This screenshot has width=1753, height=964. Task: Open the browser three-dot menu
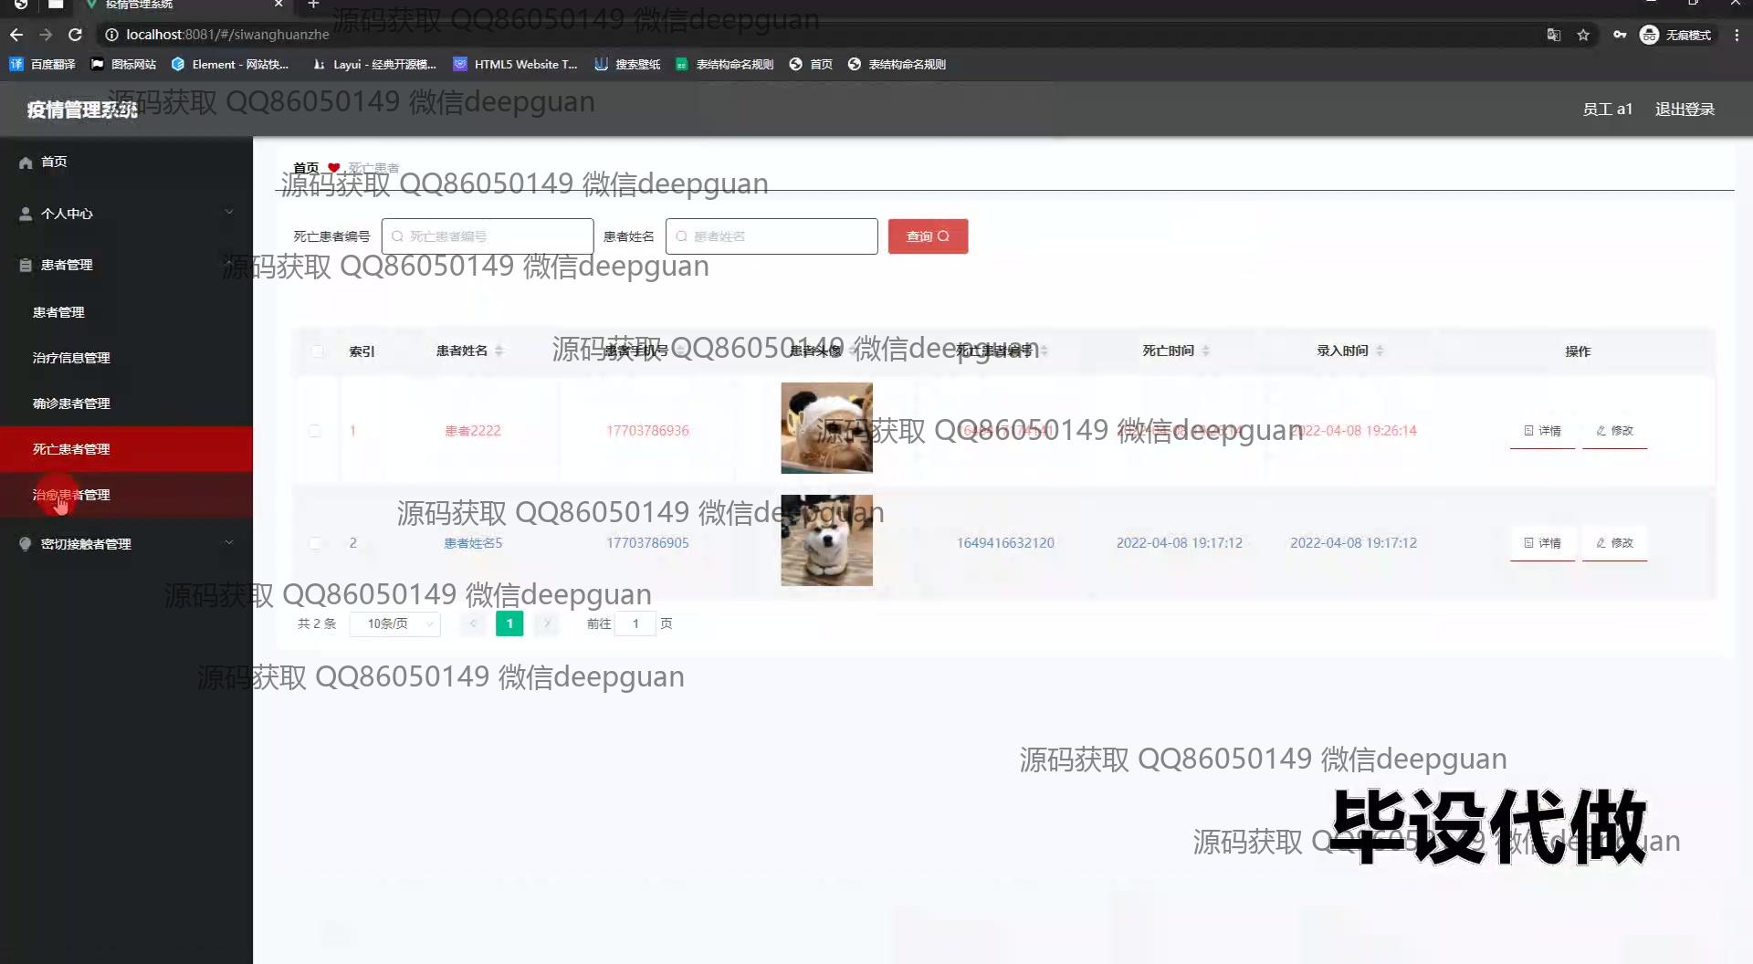pos(1737,35)
